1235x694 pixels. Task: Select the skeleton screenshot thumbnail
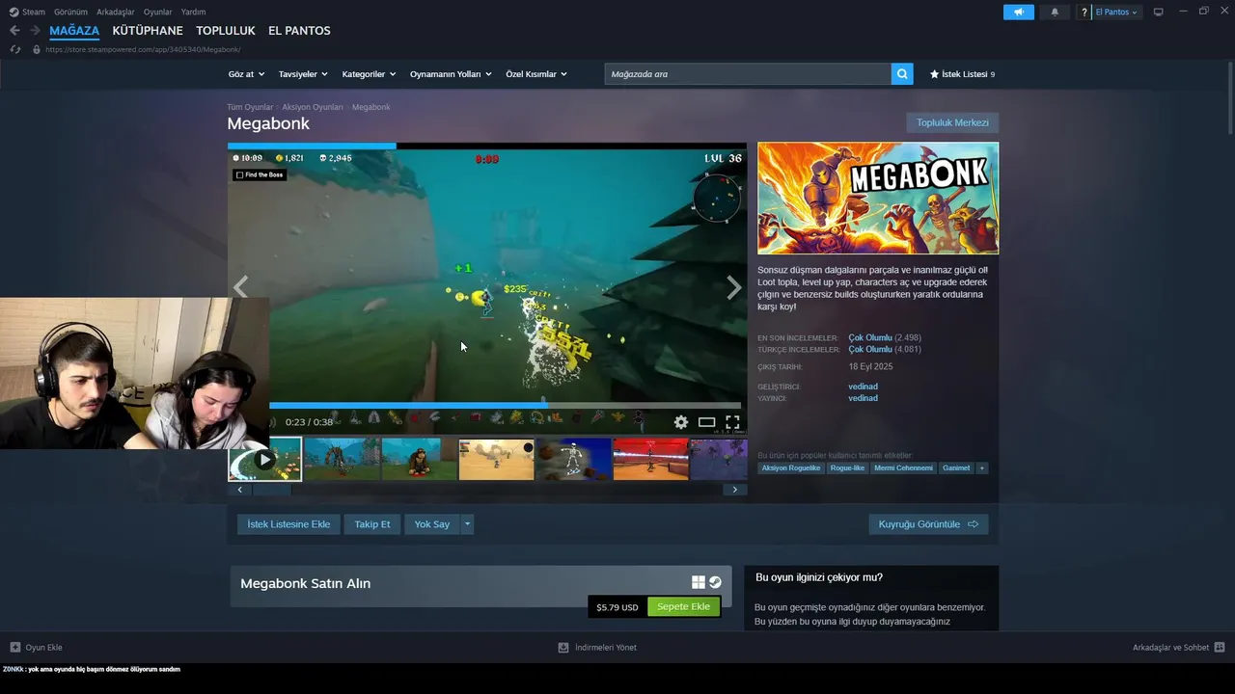click(x=573, y=460)
